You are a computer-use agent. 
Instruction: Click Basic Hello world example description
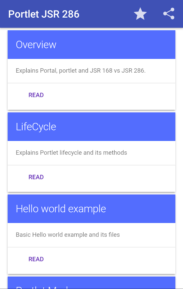(x=68, y=234)
